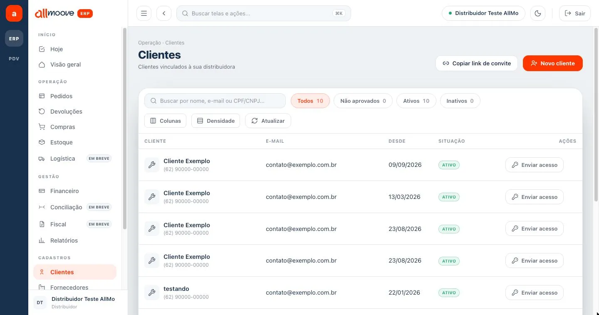
Task: Navigate to Pedidos in the sidebar
Action: pyautogui.click(x=75, y=96)
